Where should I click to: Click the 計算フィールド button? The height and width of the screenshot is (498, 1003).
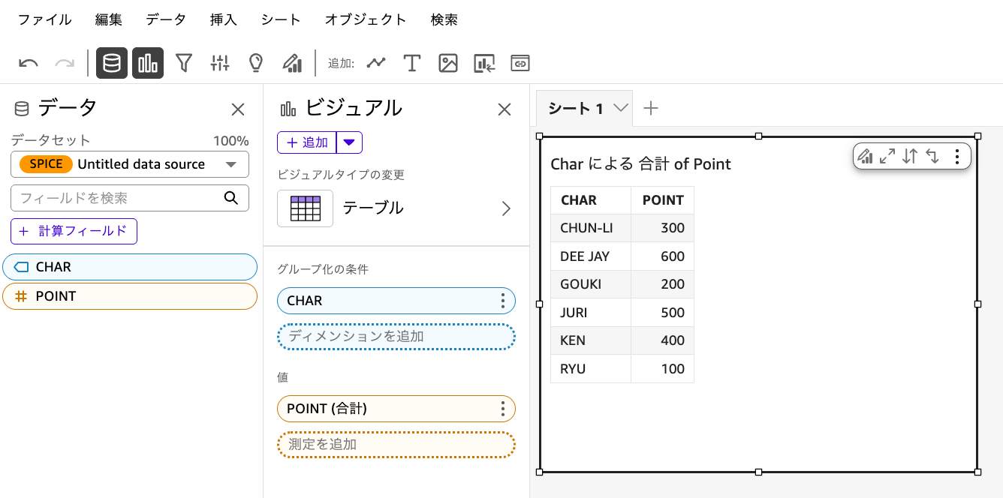click(x=74, y=231)
